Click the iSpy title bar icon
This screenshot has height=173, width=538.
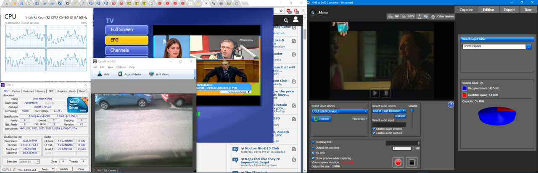tap(95, 61)
